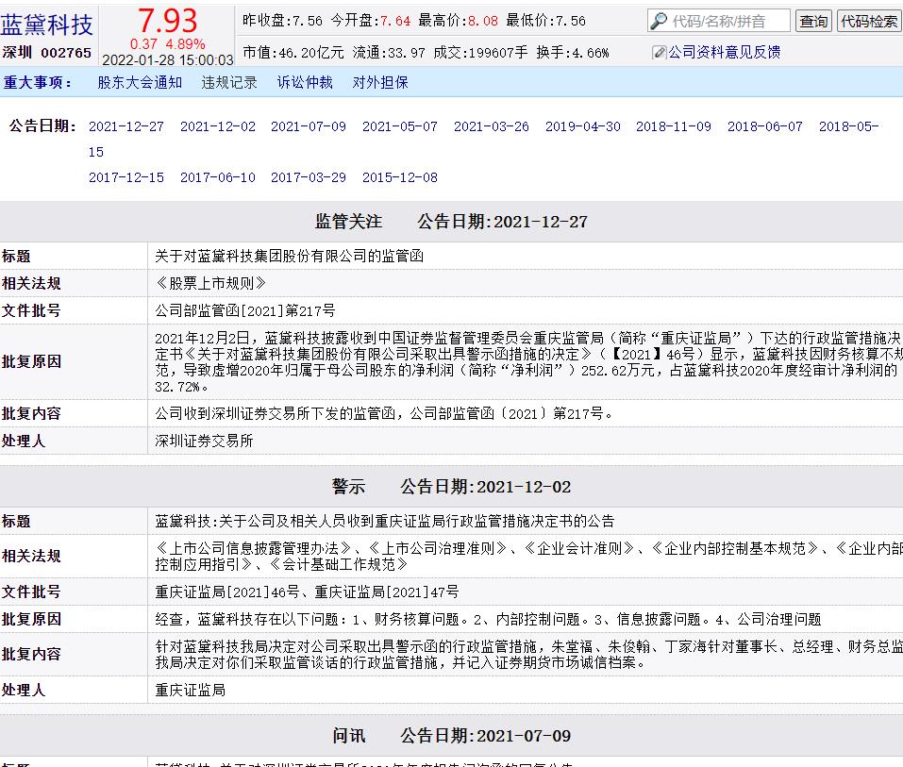
Task: Open 违规记录 menu item
Action: (x=229, y=82)
